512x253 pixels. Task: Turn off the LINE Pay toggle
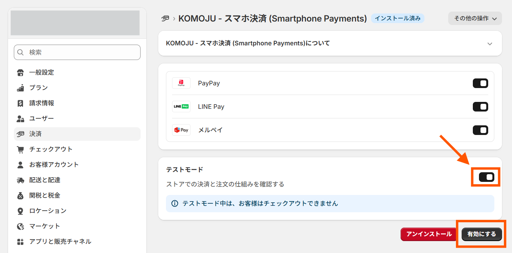pos(481,107)
